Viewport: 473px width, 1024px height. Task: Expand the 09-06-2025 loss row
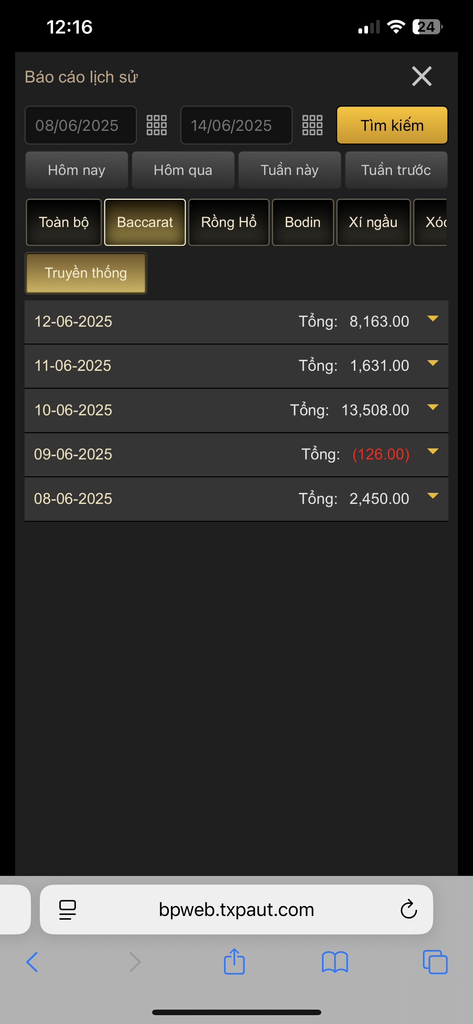tap(432, 452)
